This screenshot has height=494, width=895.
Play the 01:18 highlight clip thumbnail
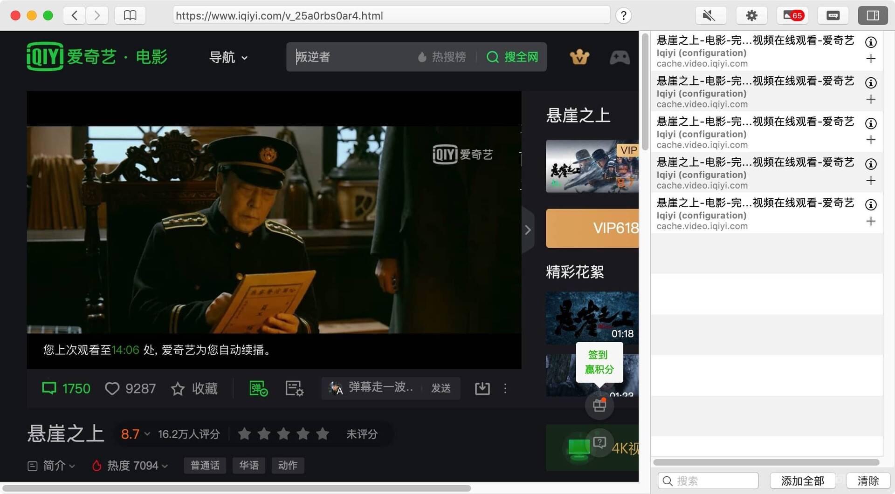tap(592, 318)
